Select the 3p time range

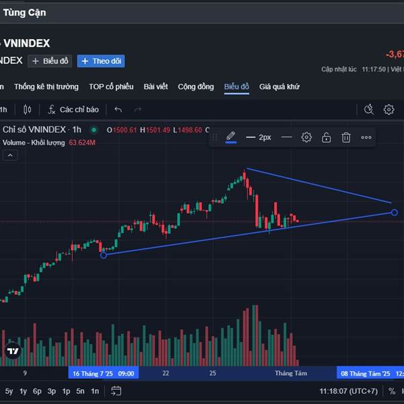pos(52,391)
